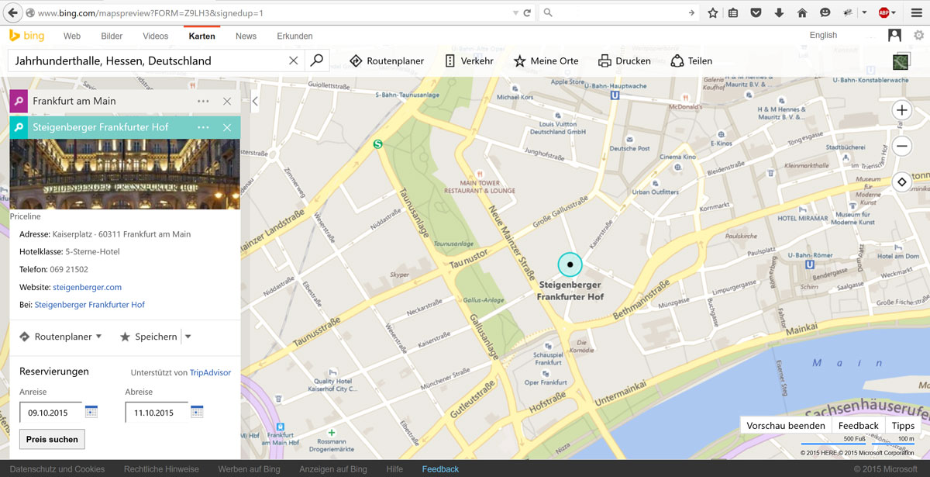Click the U-Bahn Römer station icon
The height and width of the screenshot is (477, 930).
(x=810, y=264)
